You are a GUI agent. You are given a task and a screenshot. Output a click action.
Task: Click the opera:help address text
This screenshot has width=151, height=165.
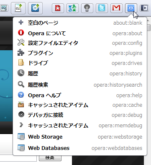coord(129,95)
